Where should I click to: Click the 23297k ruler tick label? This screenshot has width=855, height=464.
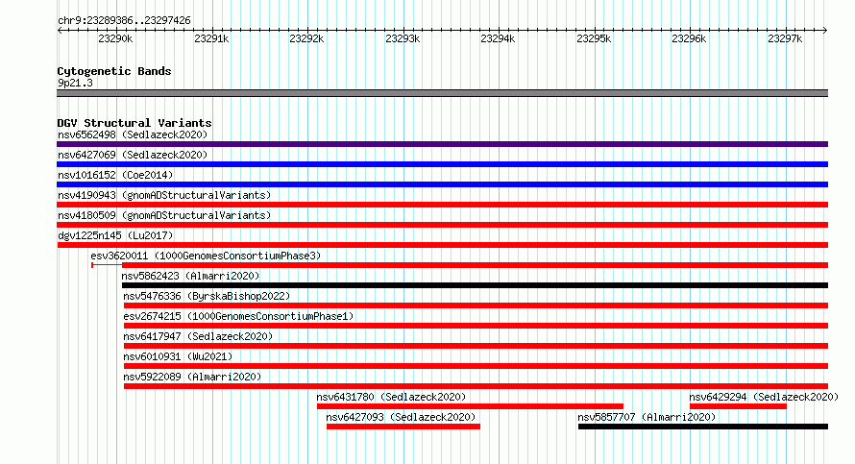(785, 38)
